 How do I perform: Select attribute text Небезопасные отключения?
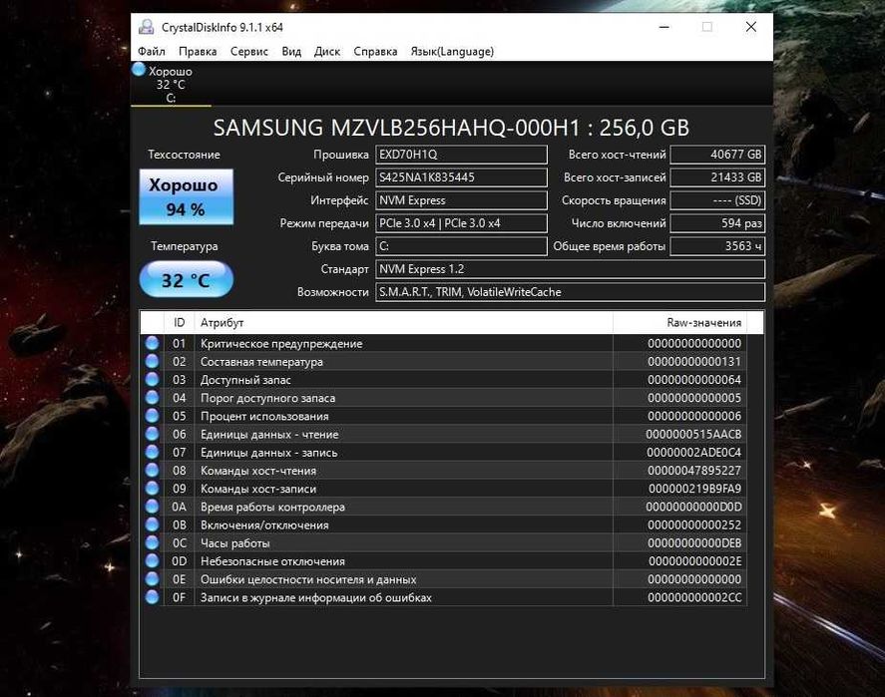[x=272, y=561]
